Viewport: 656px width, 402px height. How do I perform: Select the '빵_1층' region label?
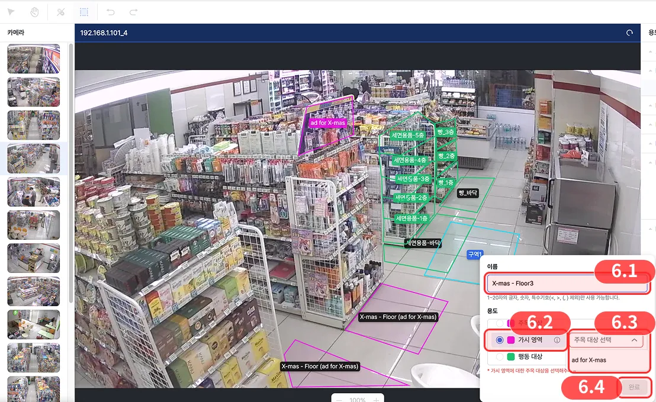(446, 182)
